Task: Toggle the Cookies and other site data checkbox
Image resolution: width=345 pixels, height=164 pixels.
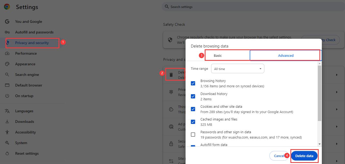Action: [193, 109]
